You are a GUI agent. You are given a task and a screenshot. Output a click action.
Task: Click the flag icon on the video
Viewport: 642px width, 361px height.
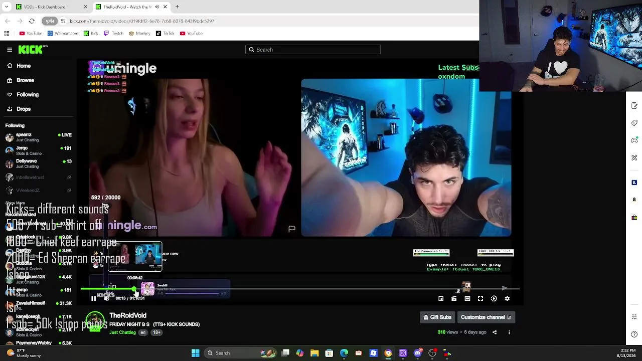pos(292,229)
